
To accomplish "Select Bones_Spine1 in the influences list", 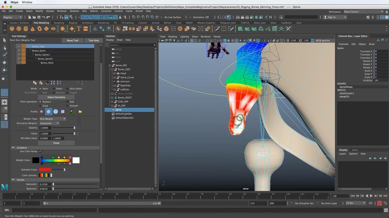I will pyautogui.click(x=43, y=55).
